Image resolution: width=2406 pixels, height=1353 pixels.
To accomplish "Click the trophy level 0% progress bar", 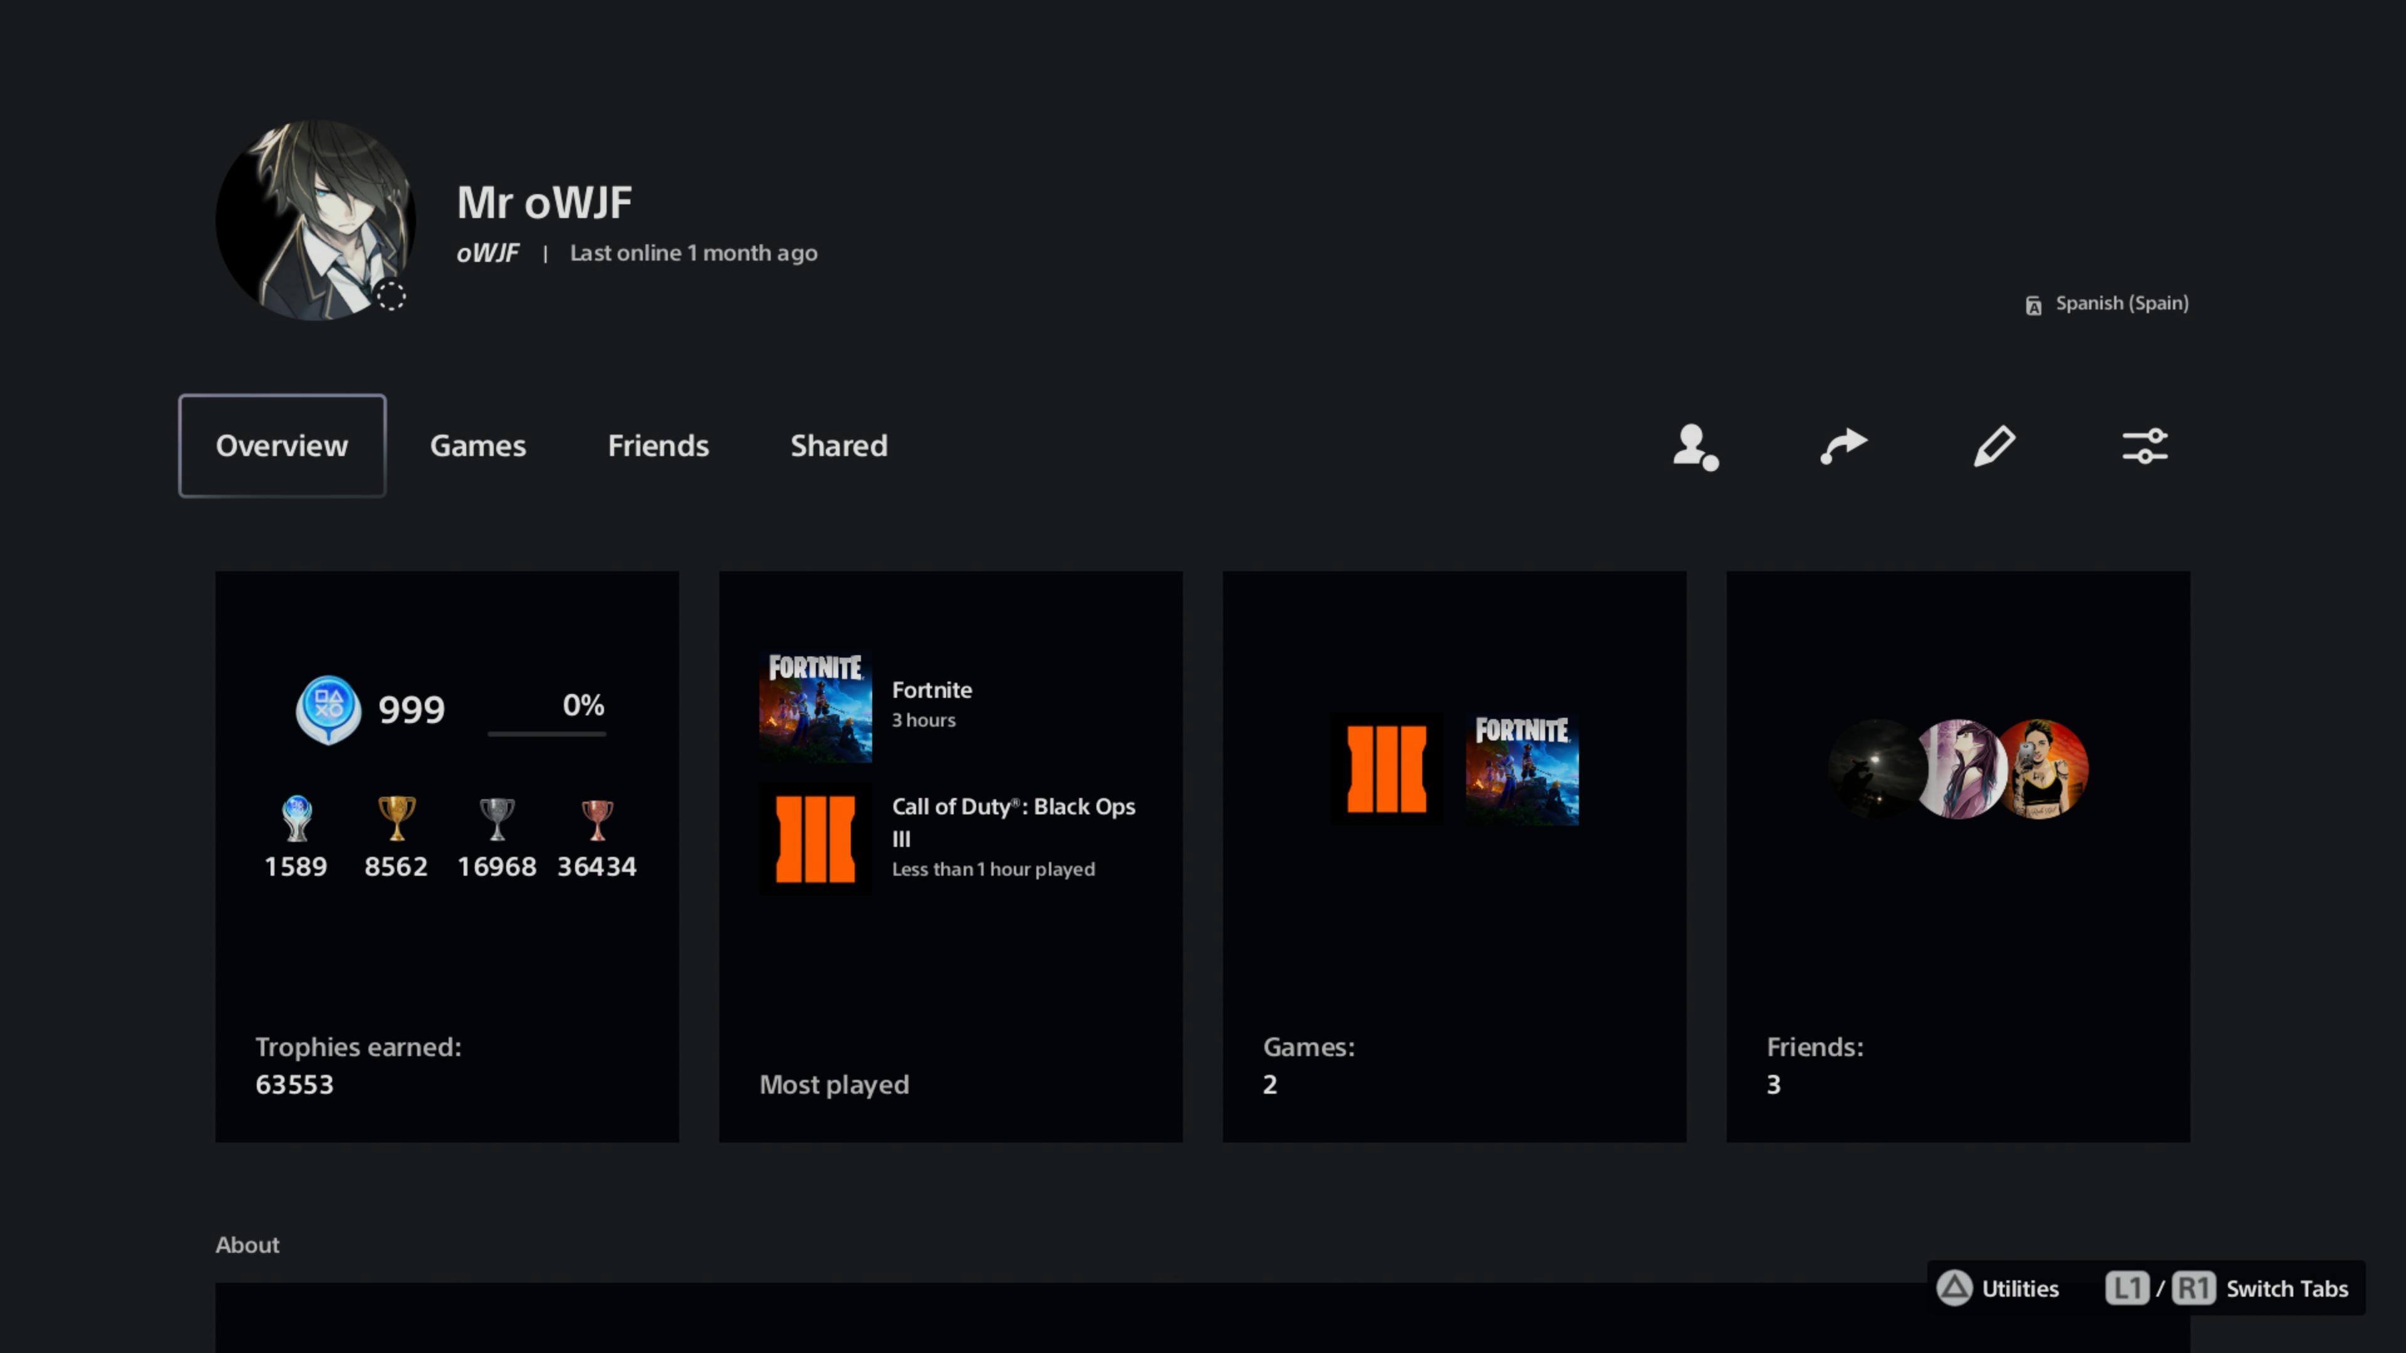I will [x=546, y=734].
